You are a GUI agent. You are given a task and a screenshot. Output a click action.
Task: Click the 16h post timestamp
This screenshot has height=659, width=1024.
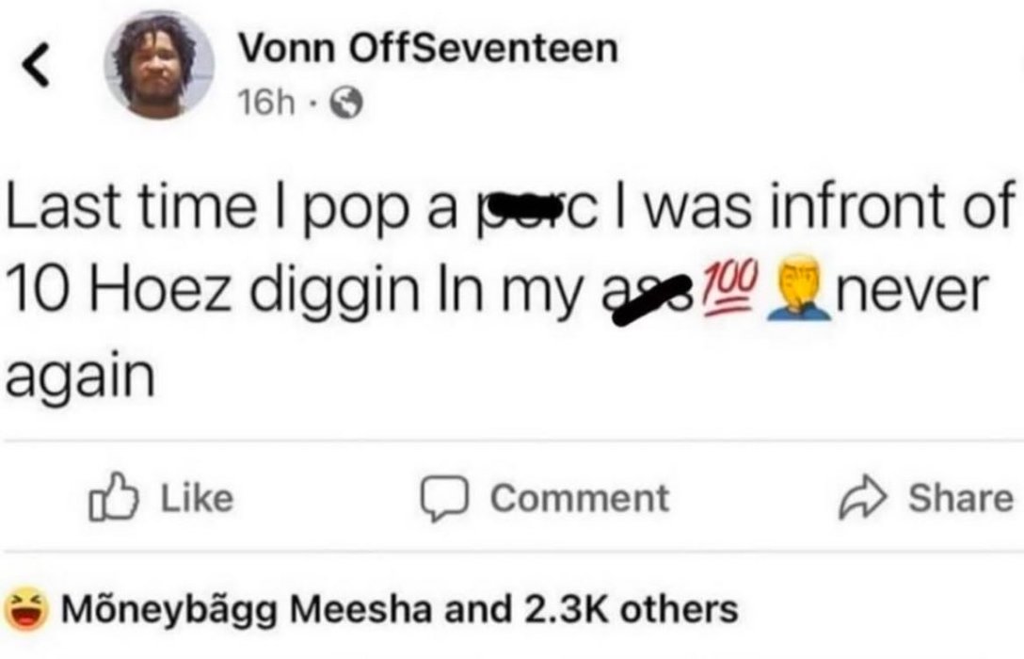click(x=265, y=102)
